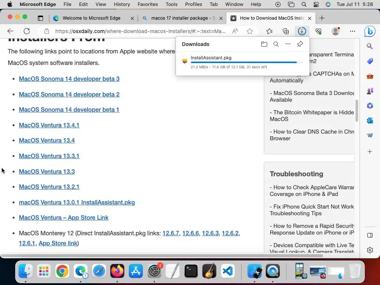Viewport: 380px width, 285px height.
Task: Refresh the current page
Action: 27,31
